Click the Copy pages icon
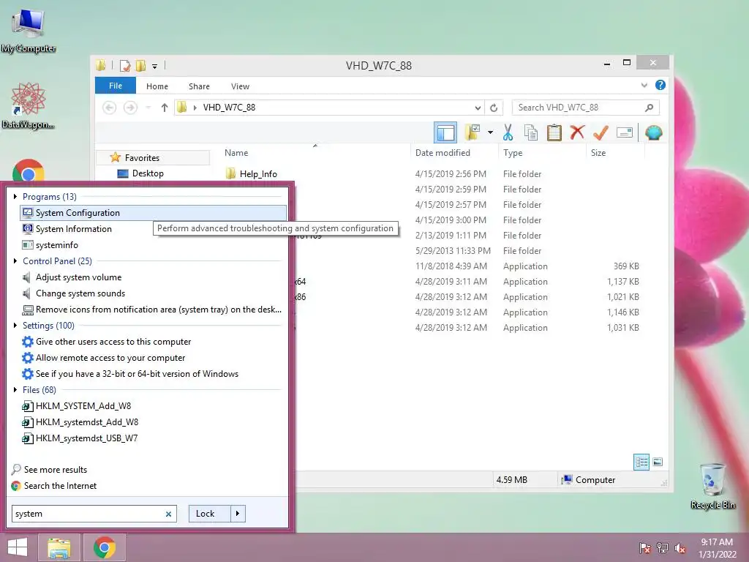 pyautogui.click(x=531, y=132)
